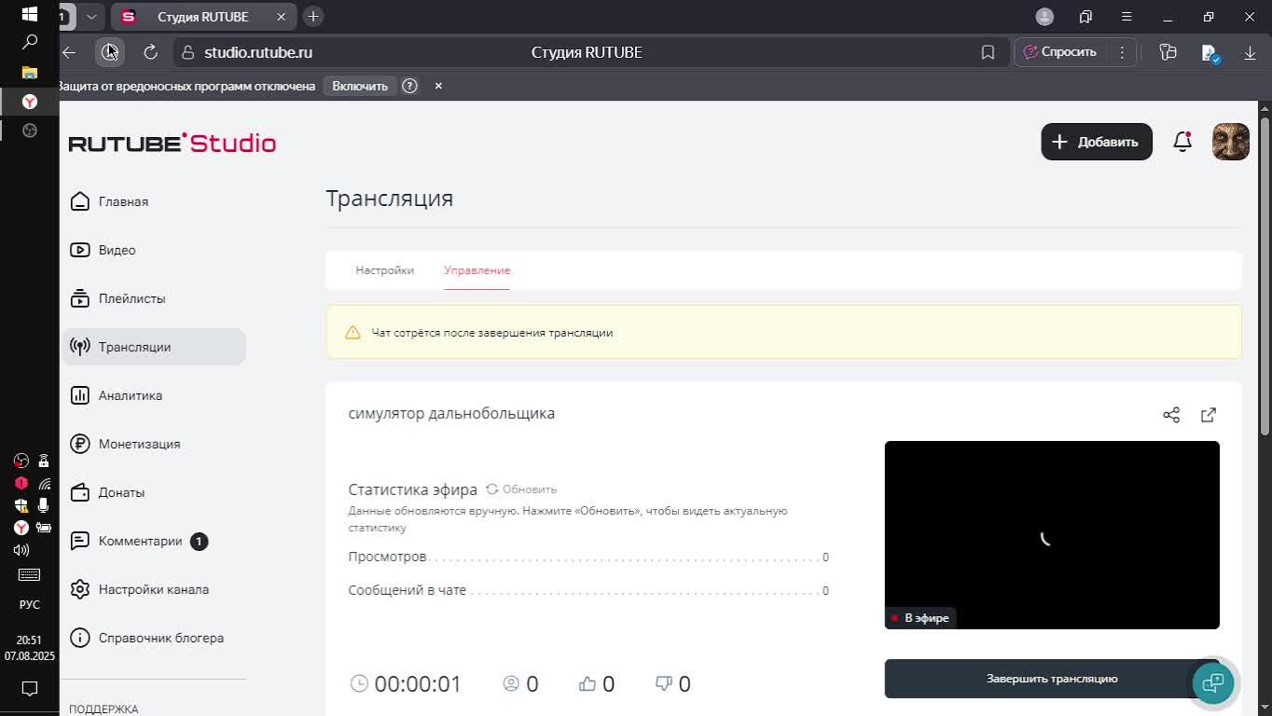This screenshot has height=716, width=1272.
Task: Switch the РУС input language indicator
Action: (30, 605)
